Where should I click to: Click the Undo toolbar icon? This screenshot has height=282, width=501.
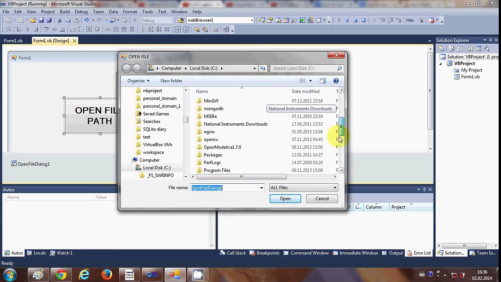point(86,20)
